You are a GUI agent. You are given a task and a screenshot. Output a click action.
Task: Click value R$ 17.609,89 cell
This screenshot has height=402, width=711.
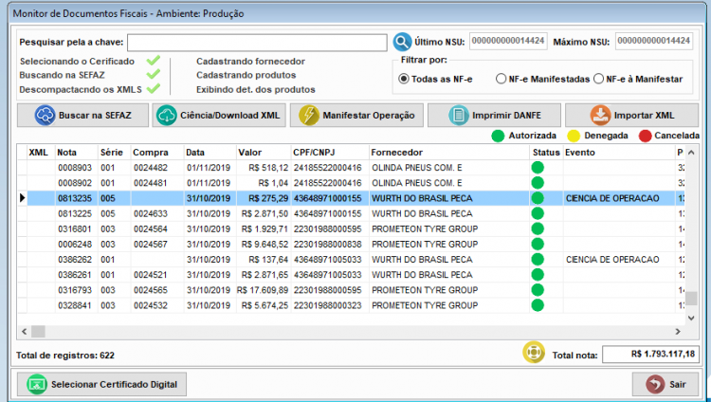pos(264,290)
